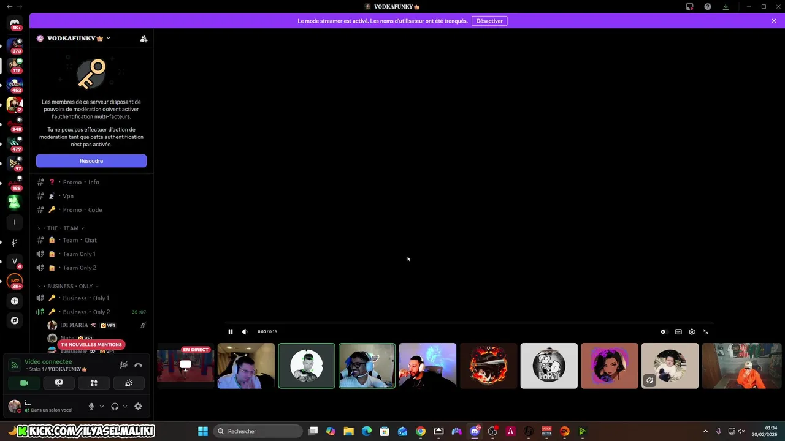Open the Stake 1 / VODKAFUNKY channel link

(58, 369)
